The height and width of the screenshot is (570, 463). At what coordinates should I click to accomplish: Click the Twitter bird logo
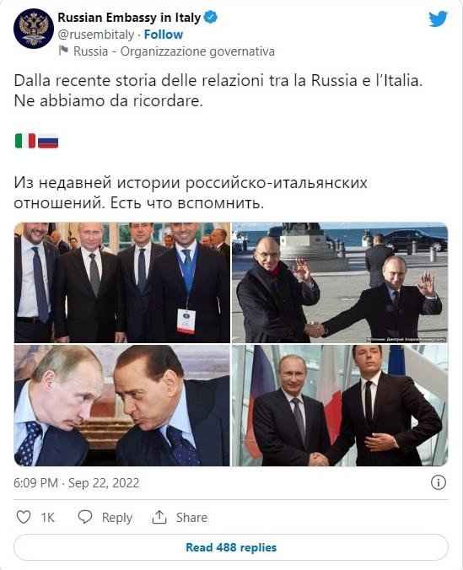[x=438, y=19]
